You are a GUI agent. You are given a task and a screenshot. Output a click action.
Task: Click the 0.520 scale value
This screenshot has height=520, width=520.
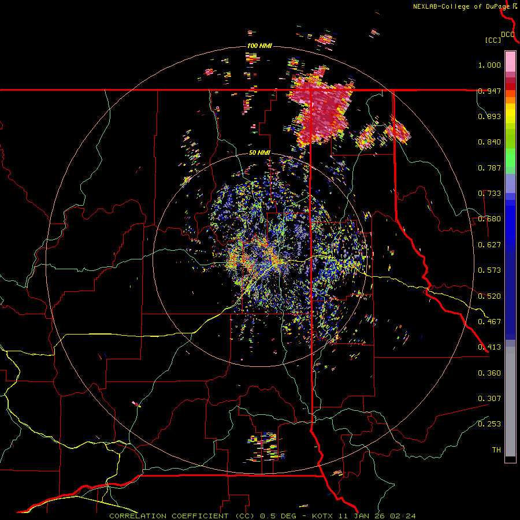489,296
